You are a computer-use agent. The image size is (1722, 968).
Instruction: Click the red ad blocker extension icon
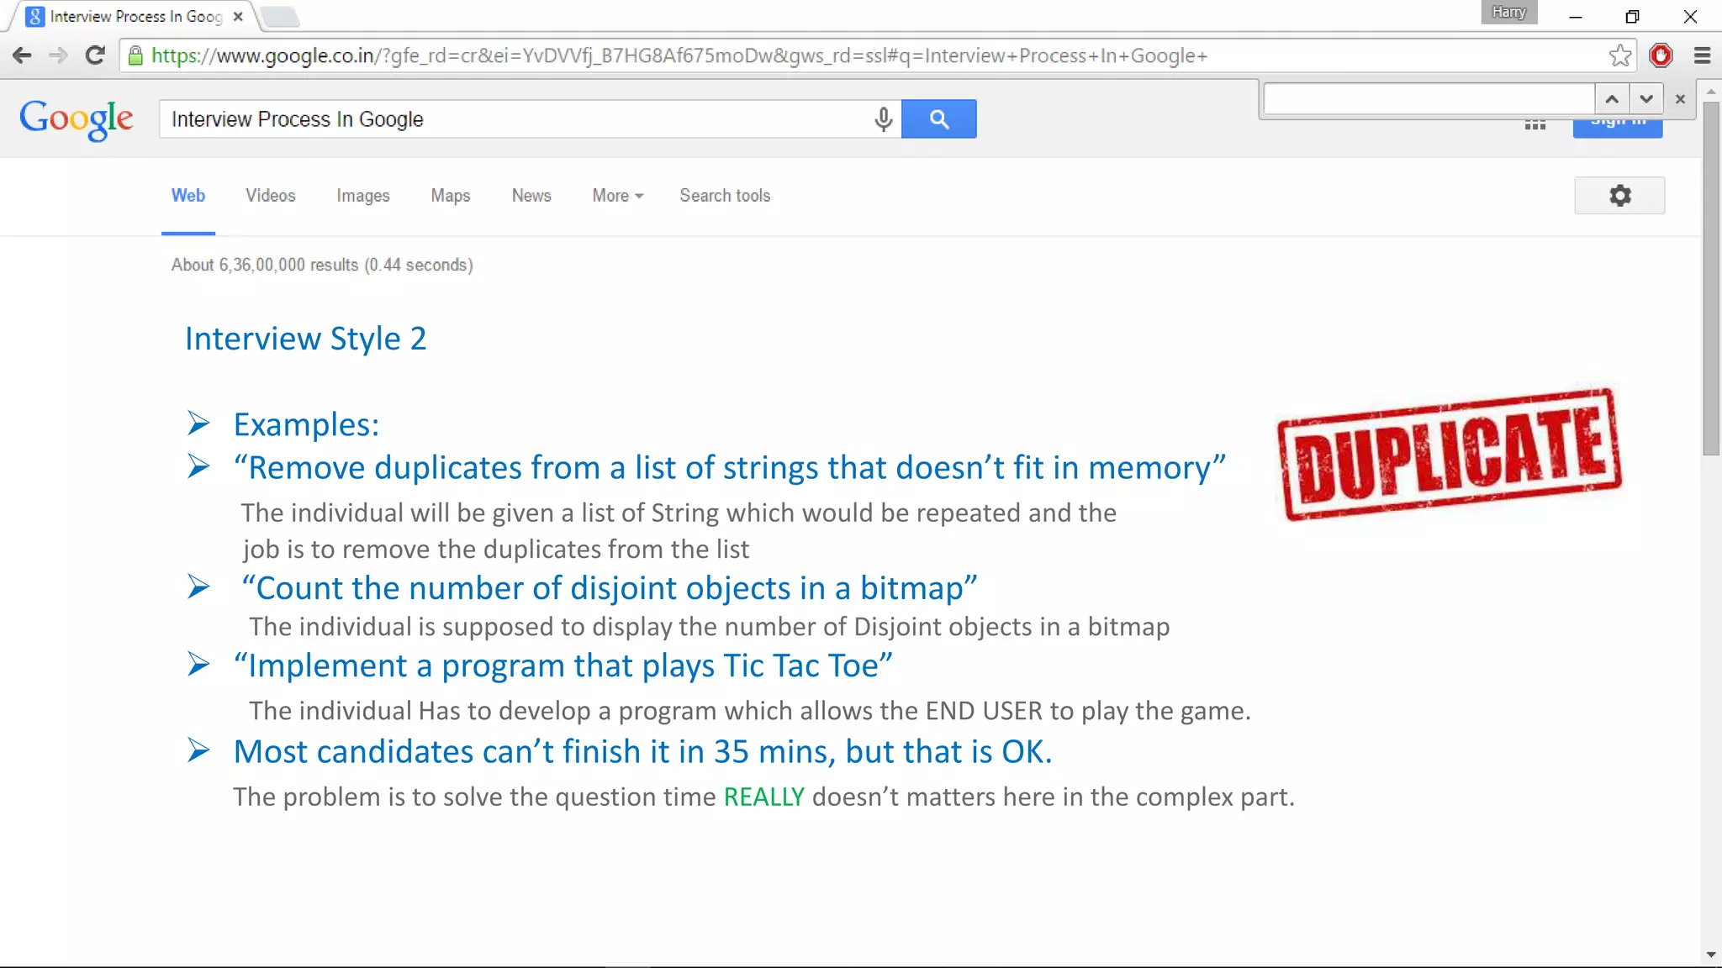(x=1661, y=55)
